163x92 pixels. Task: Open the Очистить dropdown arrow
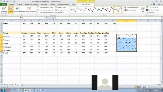click(x=155, y=13)
